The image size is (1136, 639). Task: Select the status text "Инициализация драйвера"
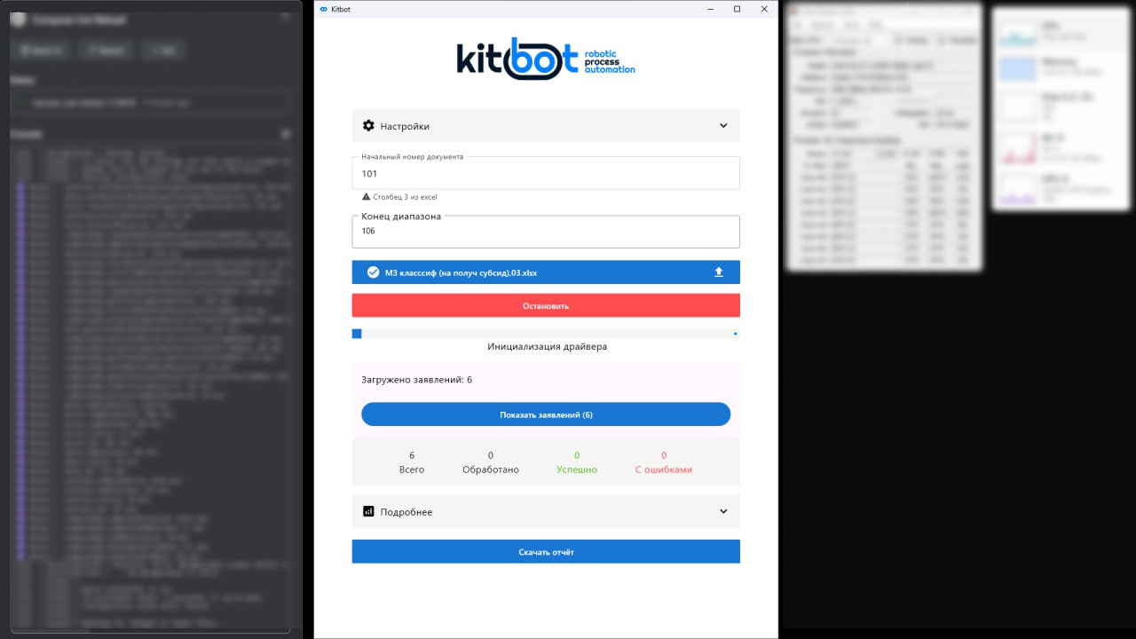[548, 346]
